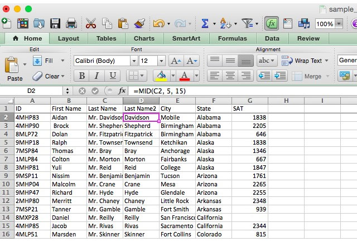Increase font size with the A-up button

point(176,61)
